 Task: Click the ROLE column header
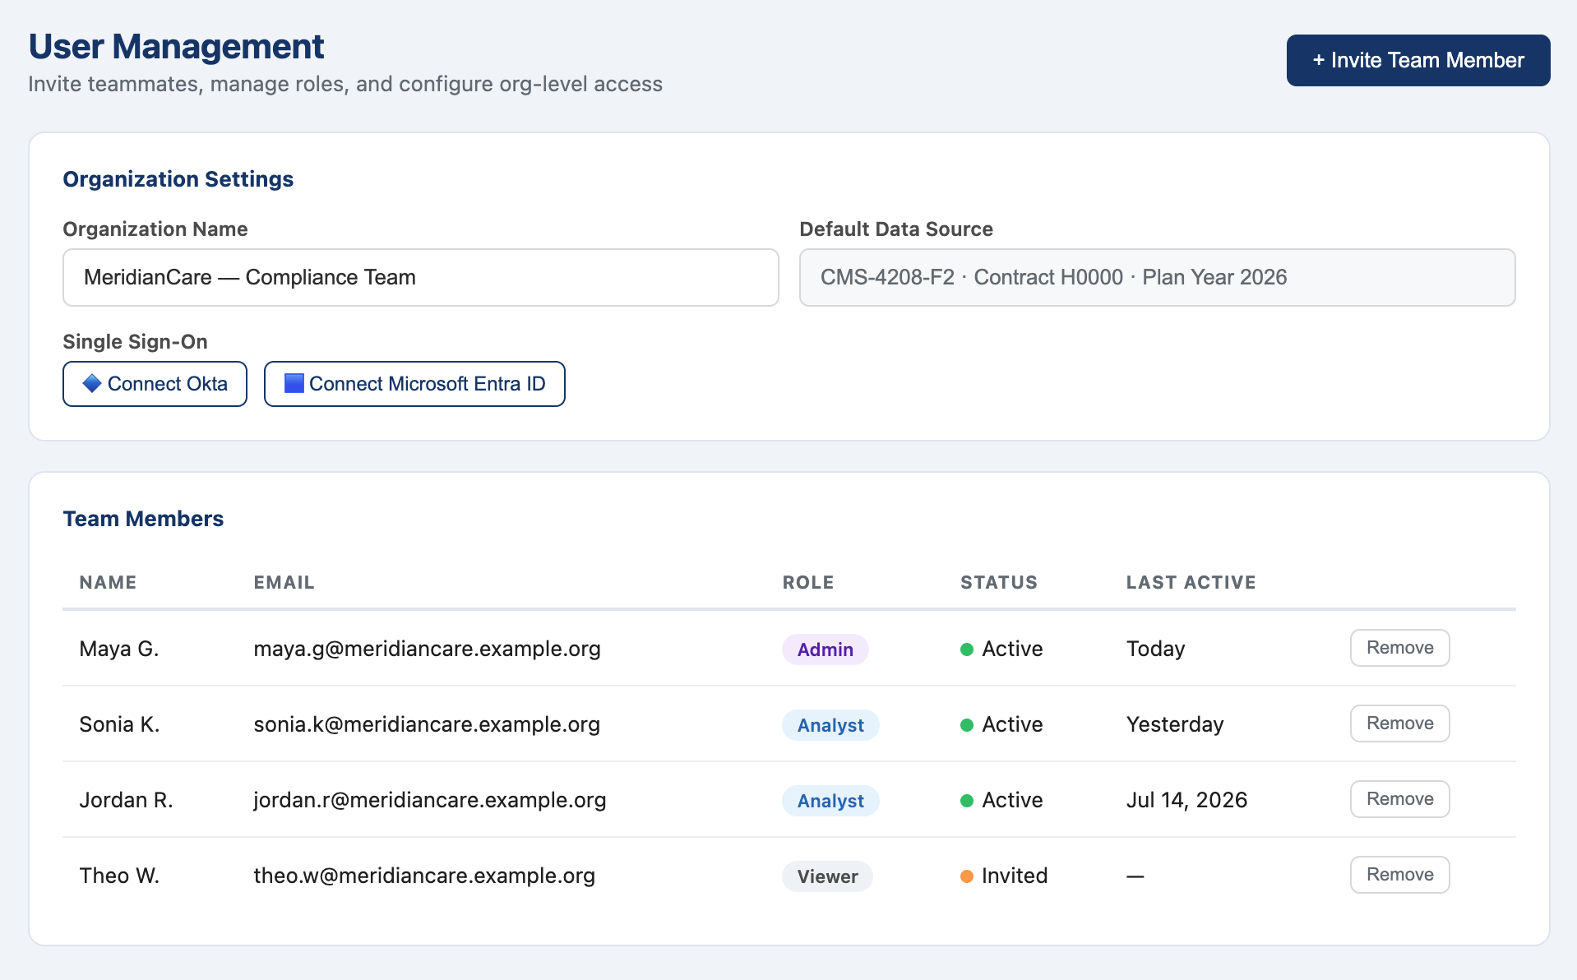pyautogui.click(x=807, y=582)
